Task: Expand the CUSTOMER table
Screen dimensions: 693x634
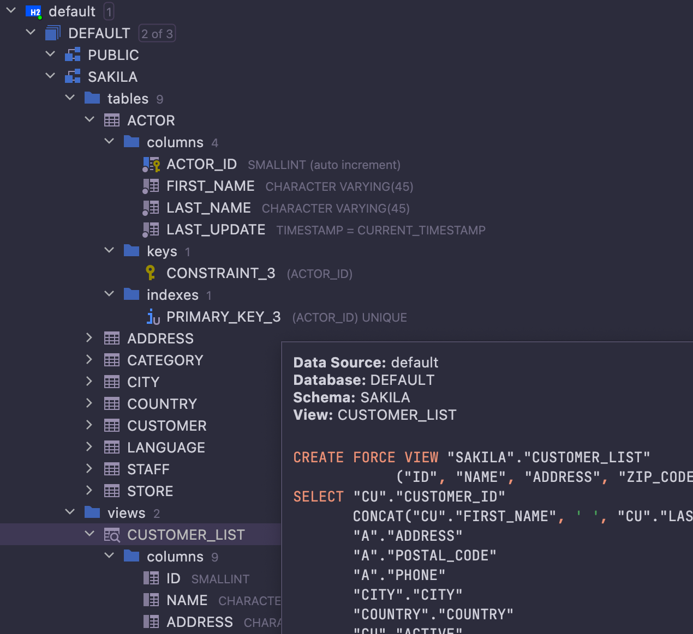Action: (89, 425)
